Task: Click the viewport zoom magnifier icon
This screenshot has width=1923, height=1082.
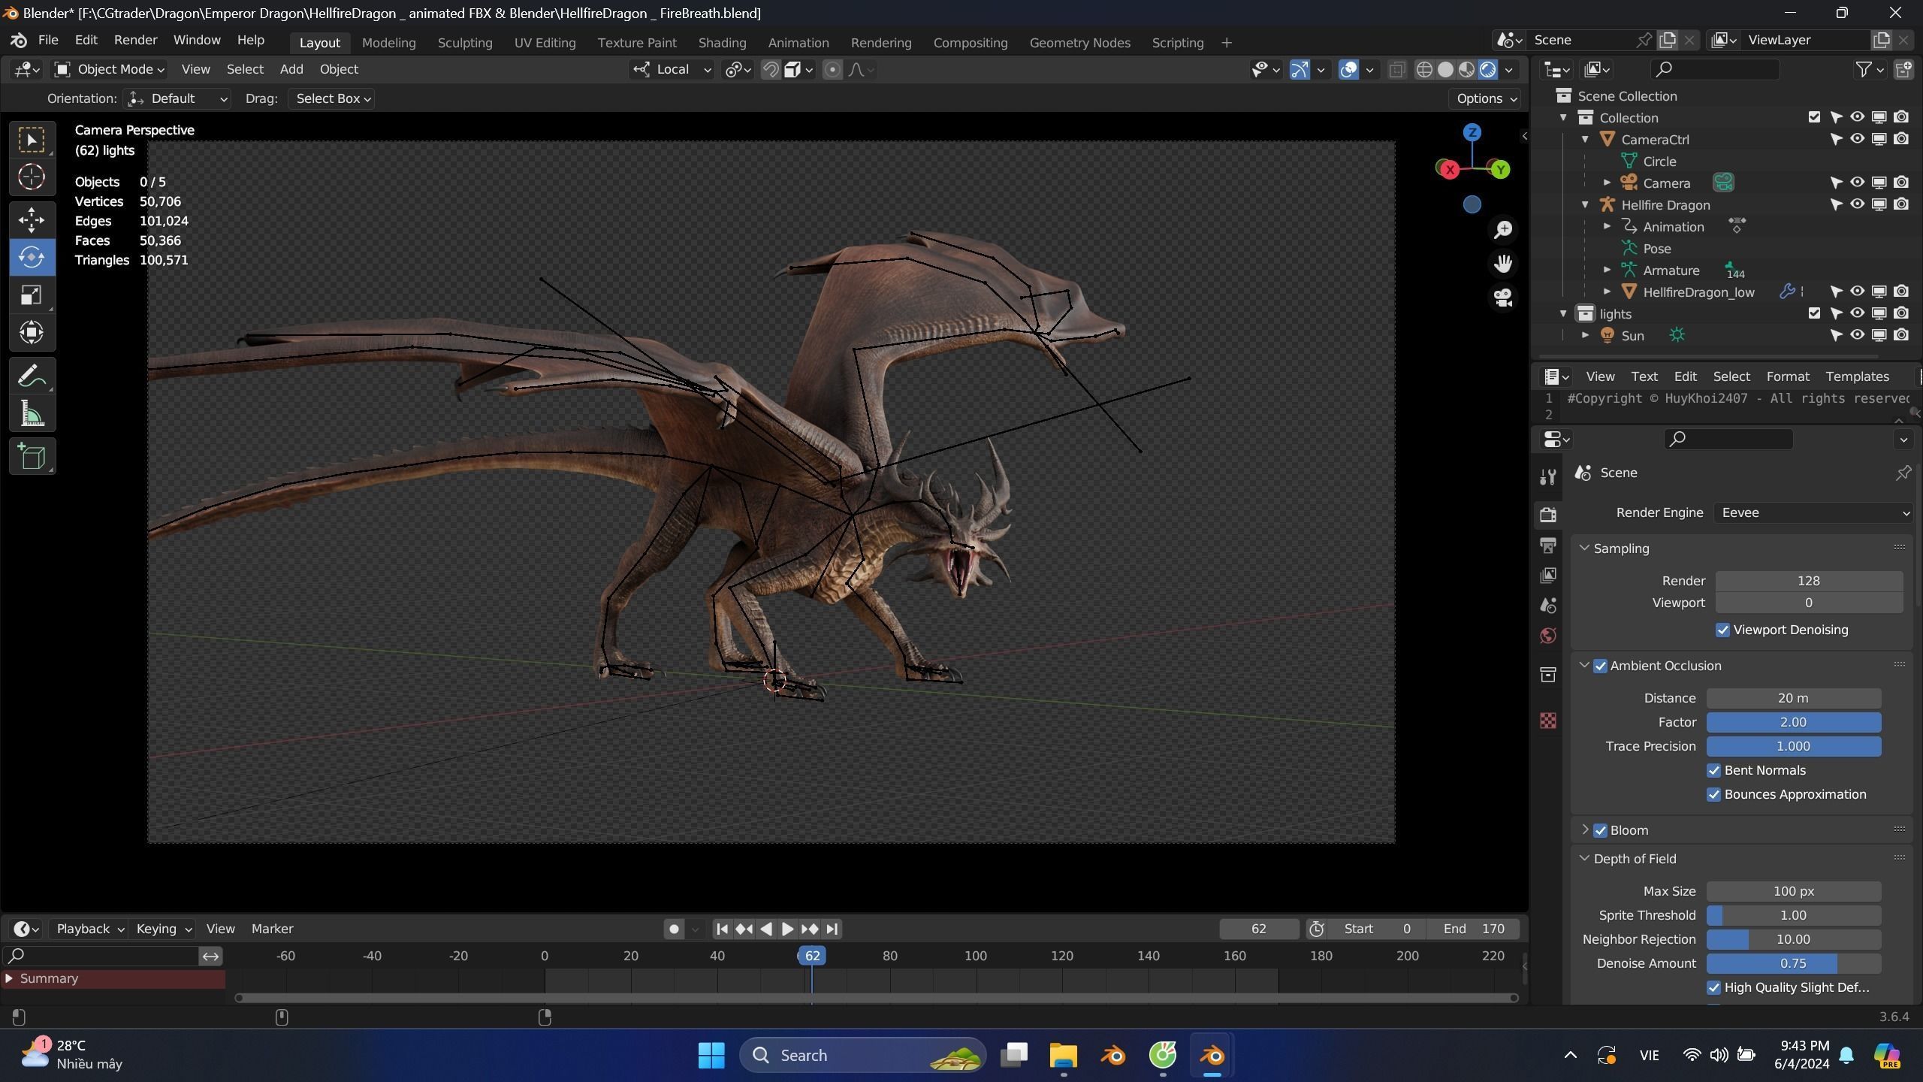Action: tap(1503, 229)
